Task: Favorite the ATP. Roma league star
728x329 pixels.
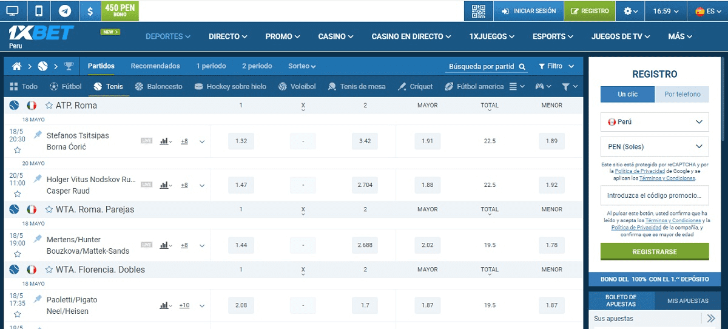Action: point(49,106)
